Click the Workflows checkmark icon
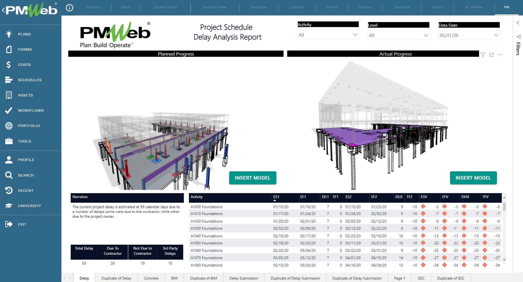The image size is (523, 282). pos(9,110)
